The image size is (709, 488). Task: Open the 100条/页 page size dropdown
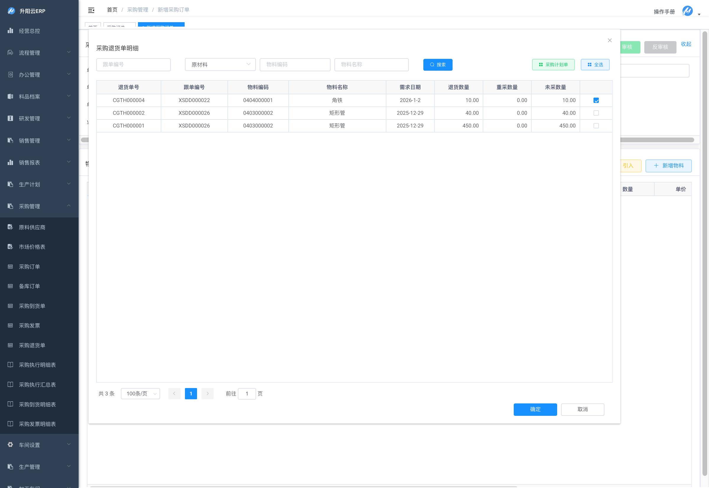pyautogui.click(x=140, y=394)
